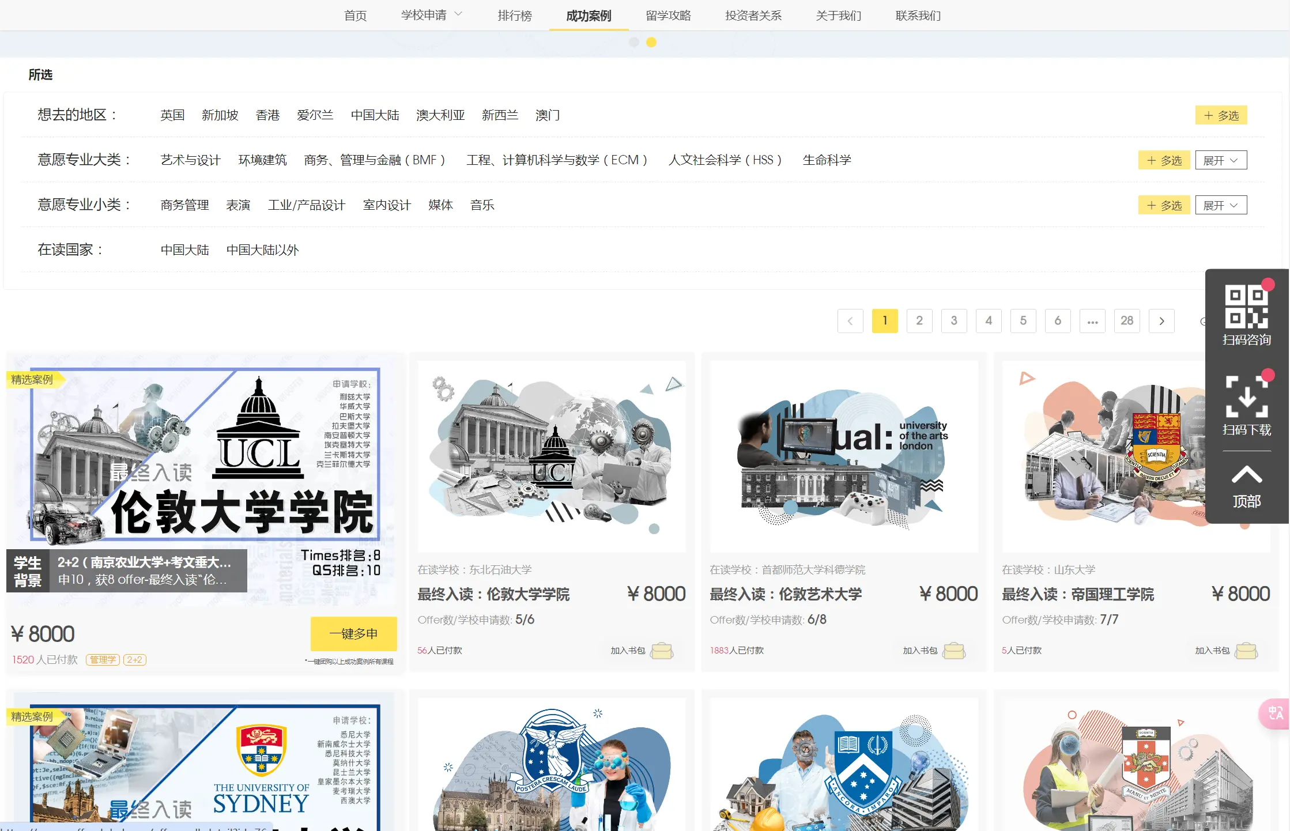Image resolution: width=1290 pixels, height=831 pixels.
Task: Go to next page arrow in pagination
Action: coord(1161,321)
